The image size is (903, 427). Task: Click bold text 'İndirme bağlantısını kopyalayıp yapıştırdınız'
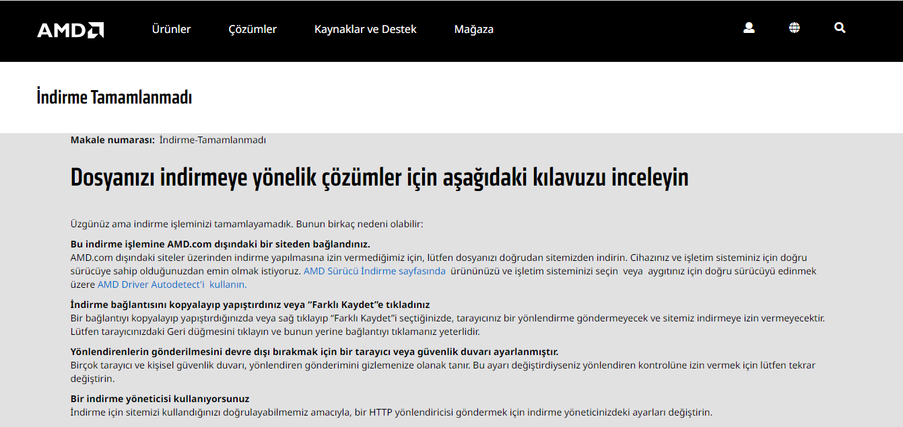250,305
